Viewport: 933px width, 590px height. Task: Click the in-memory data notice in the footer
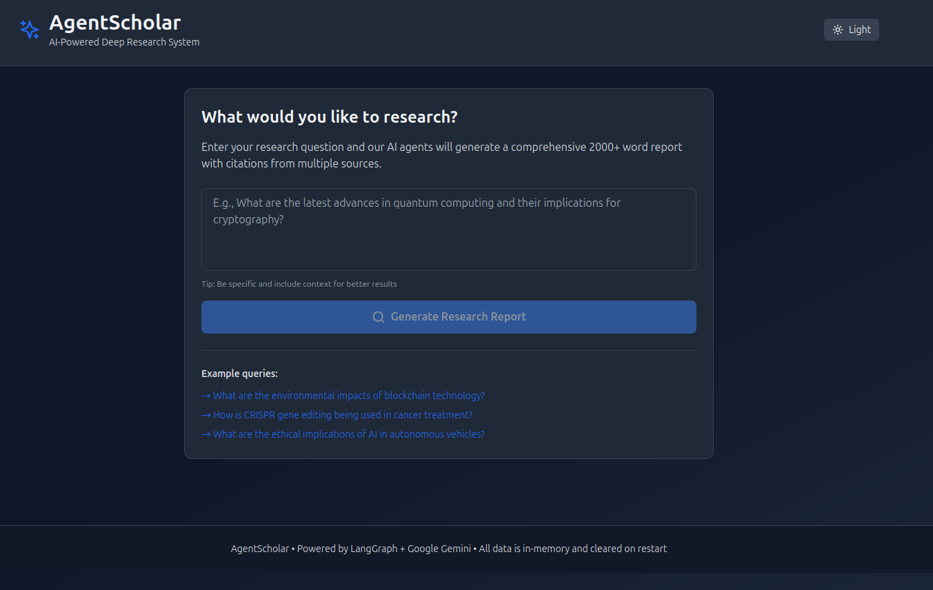[x=573, y=549]
